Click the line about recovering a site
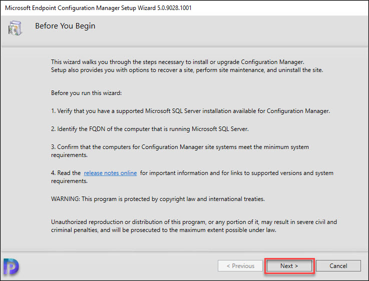 [x=187, y=70]
